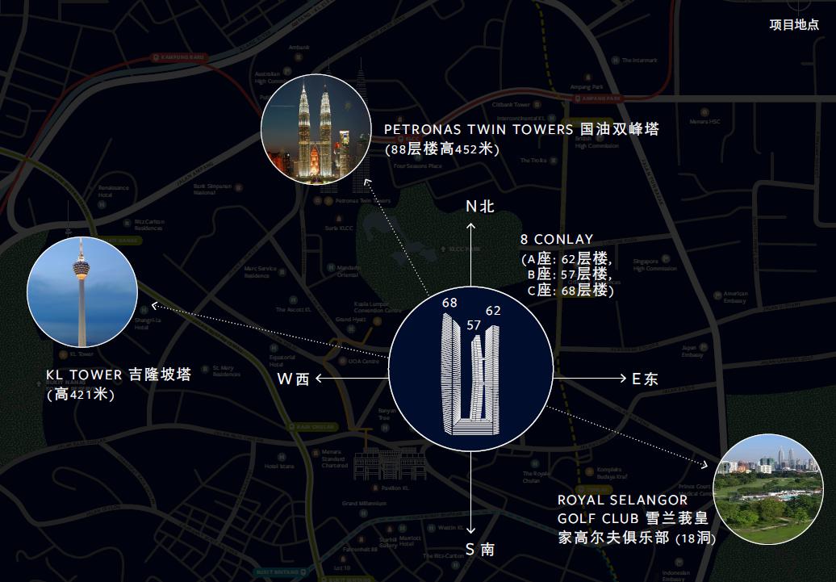Click the '8 CONLAY' heading

coord(557,239)
